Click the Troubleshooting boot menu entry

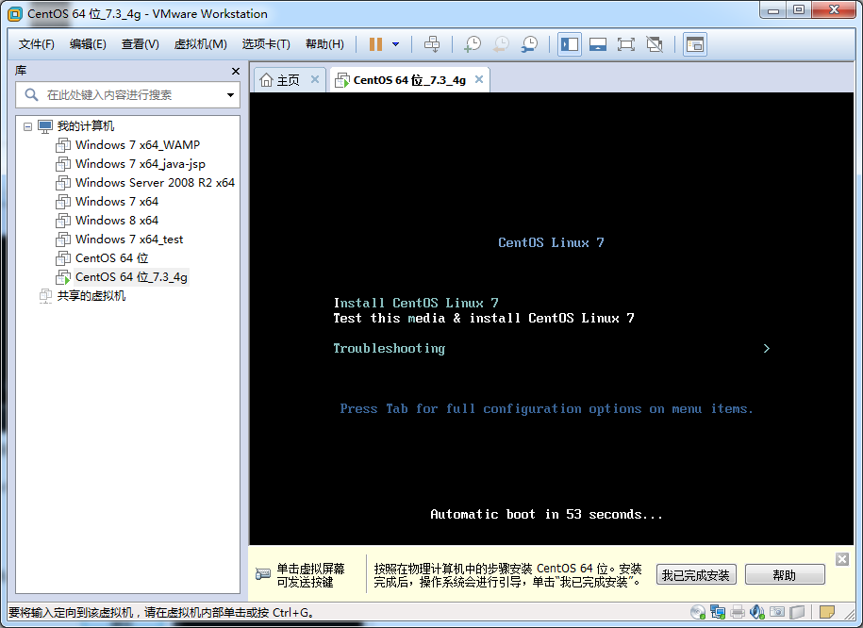[x=390, y=348]
